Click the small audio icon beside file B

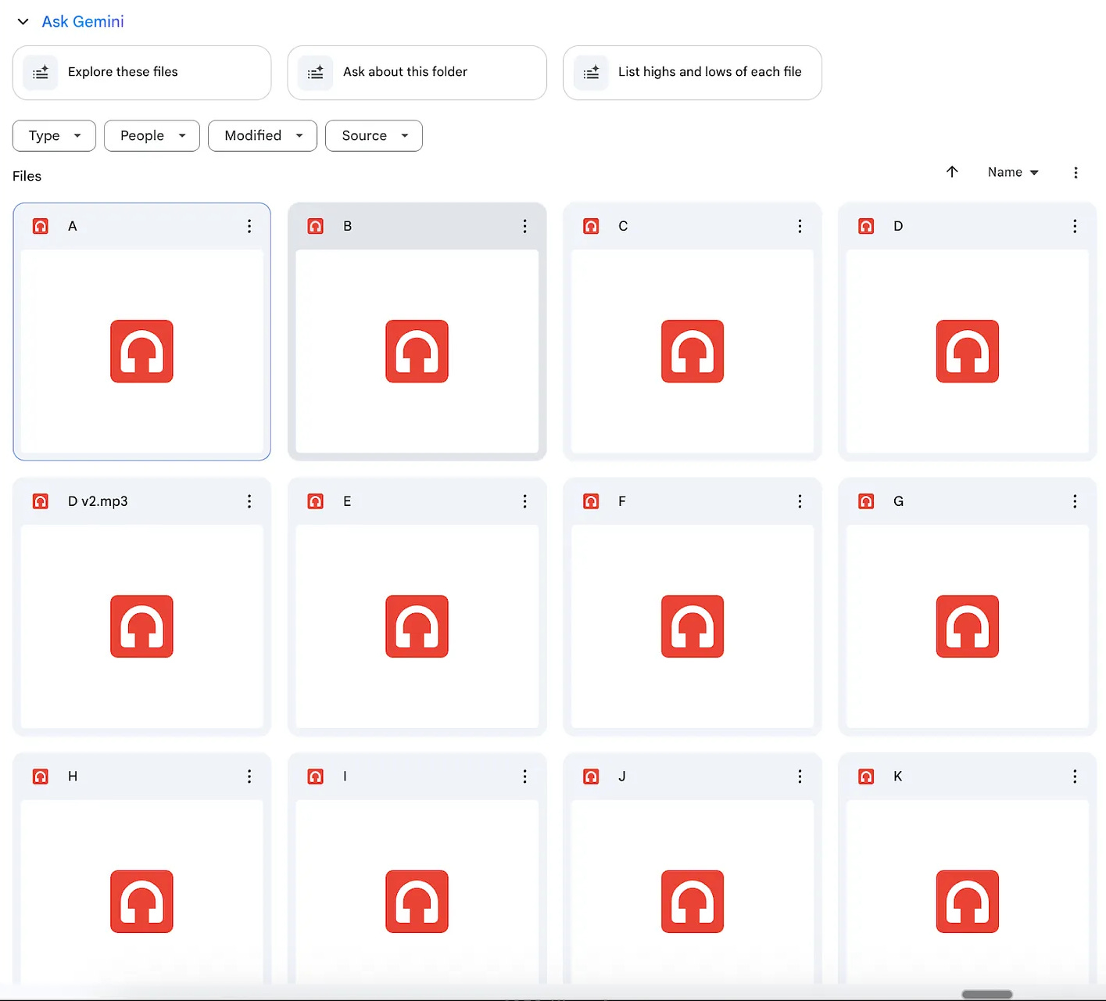[316, 226]
